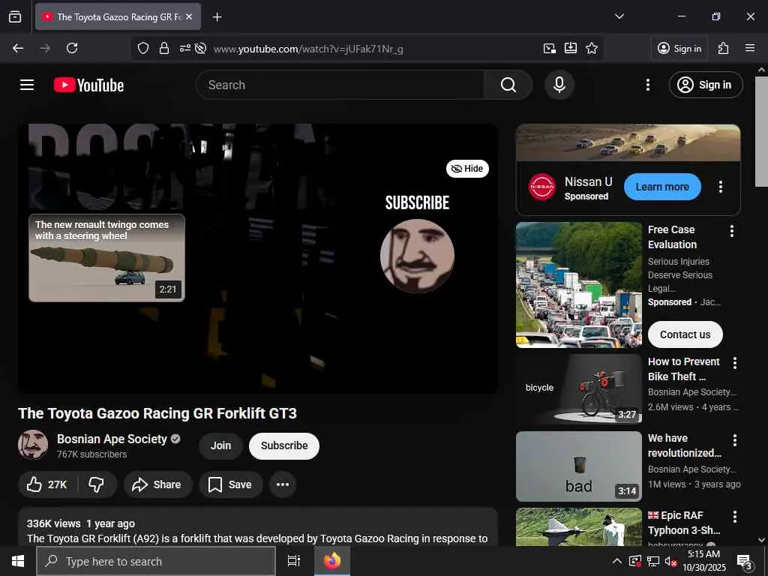Open the Firefox extensions puzzle icon
768x576 pixels.
click(x=724, y=48)
